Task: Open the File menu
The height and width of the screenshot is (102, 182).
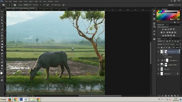Action: tap(6, 1)
